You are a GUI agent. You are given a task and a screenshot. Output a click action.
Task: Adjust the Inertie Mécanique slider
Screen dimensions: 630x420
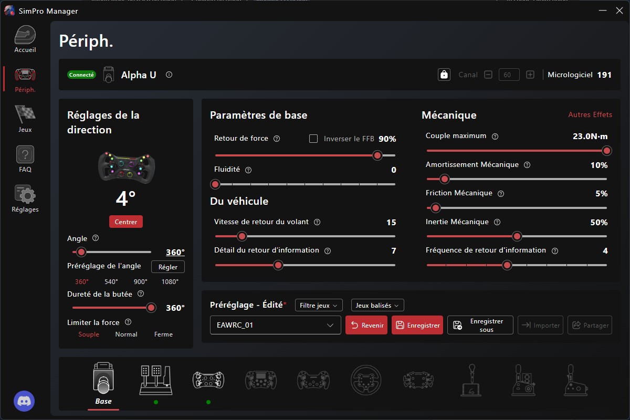pyautogui.click(x=517, y=236)
